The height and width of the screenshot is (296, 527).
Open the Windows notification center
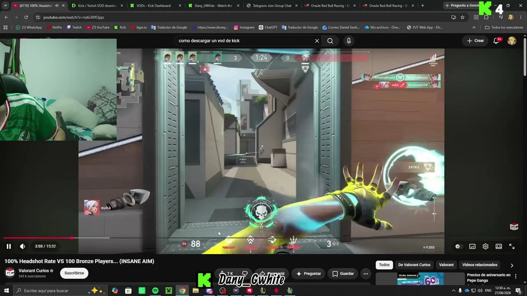click(x=518, y=291)
